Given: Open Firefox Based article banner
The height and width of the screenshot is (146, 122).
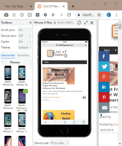Looking at the screenshot, I should point(59,115).
